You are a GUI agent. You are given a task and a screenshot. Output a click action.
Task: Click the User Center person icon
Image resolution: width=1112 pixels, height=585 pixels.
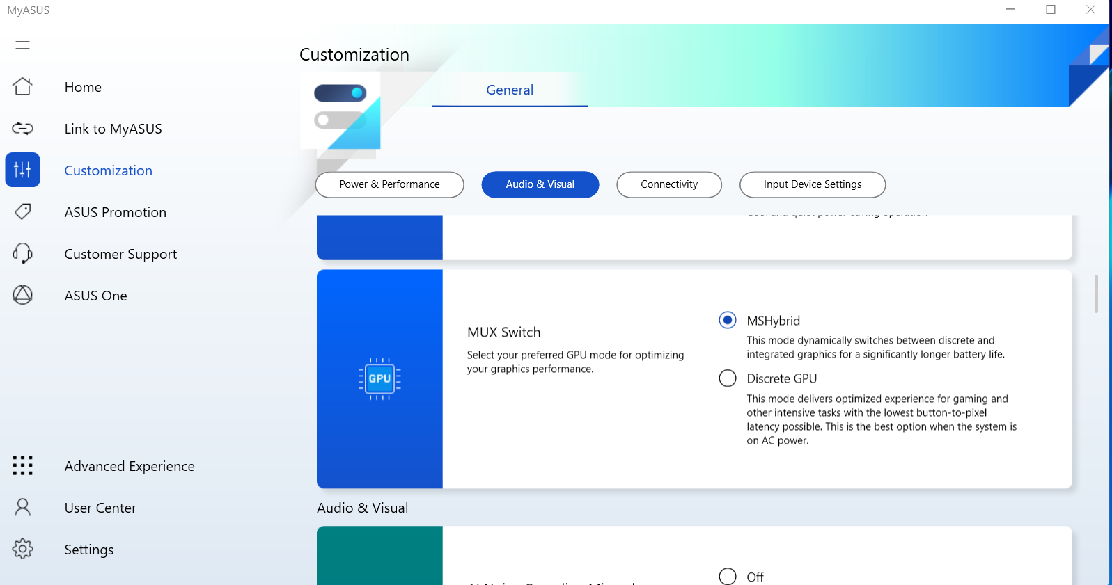click(x=22, y=507)
